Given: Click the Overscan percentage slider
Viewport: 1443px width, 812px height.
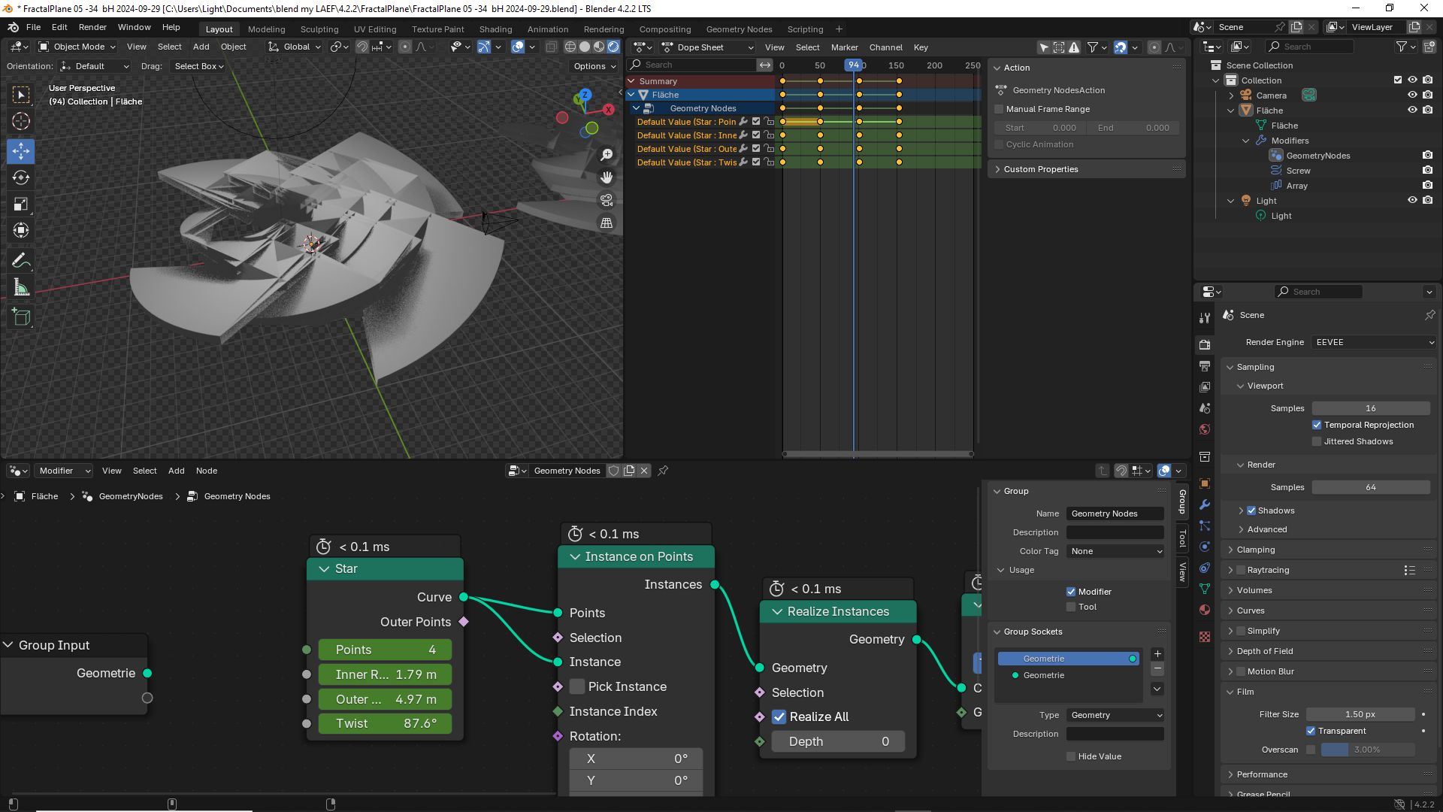Looking at the screenshot, I should (1367, 750).
